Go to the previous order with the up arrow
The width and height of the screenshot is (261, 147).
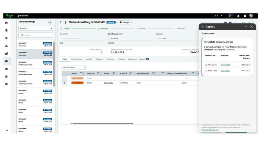(61, 22)
